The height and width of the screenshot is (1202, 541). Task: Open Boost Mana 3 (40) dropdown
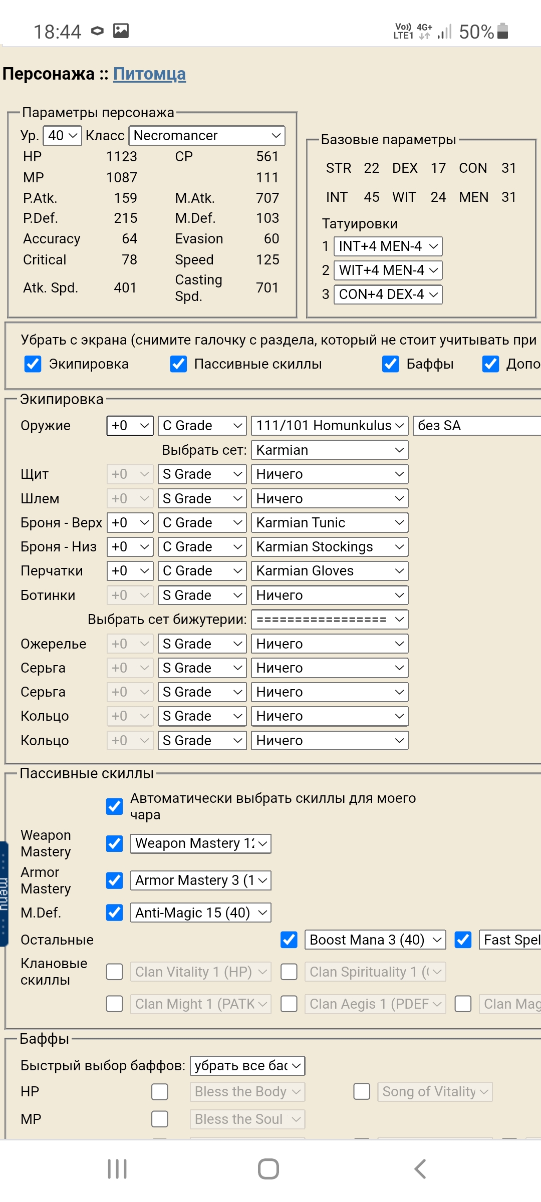(x=375, y=940)
